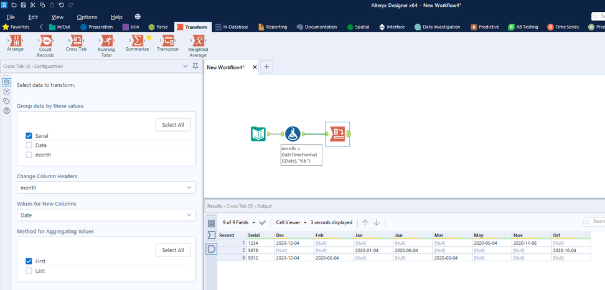Pin the Configuration panel with pin icon
This screenshot has width=605, height=290.
click(x=195, y=66)
